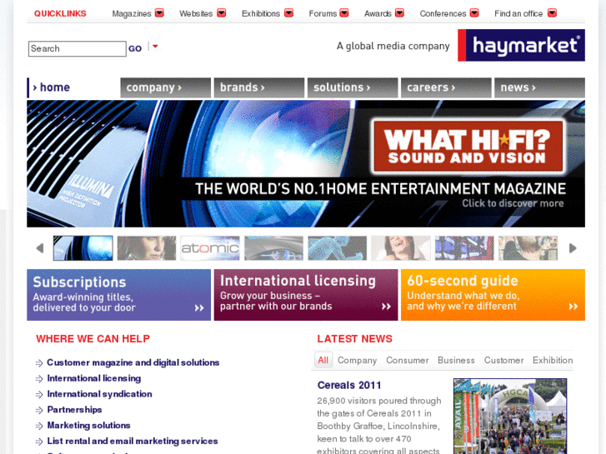Select the Exhibition news tab
Viewport: 606px width, 454px height.
(553, 360)
